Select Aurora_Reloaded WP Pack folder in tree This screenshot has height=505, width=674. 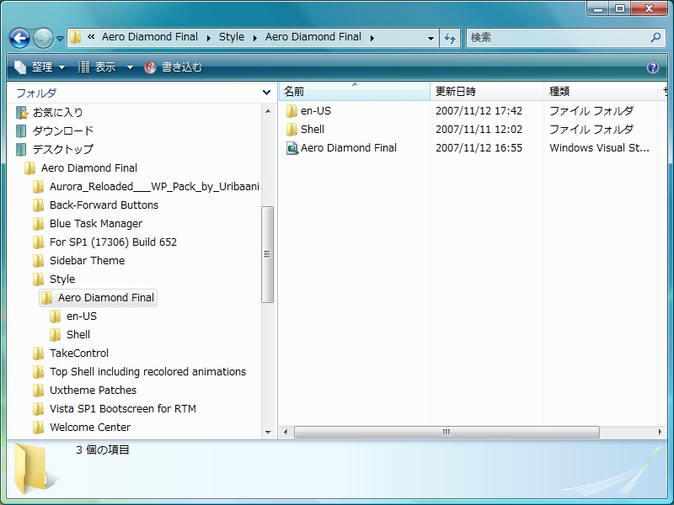coord(146,186)
